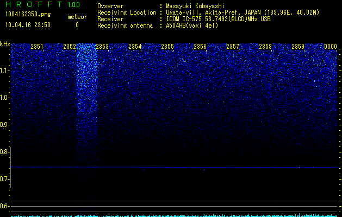This screenshot has height=217, width=342.
Task: Click the meteor label
Action: click(x=77, y=17)
